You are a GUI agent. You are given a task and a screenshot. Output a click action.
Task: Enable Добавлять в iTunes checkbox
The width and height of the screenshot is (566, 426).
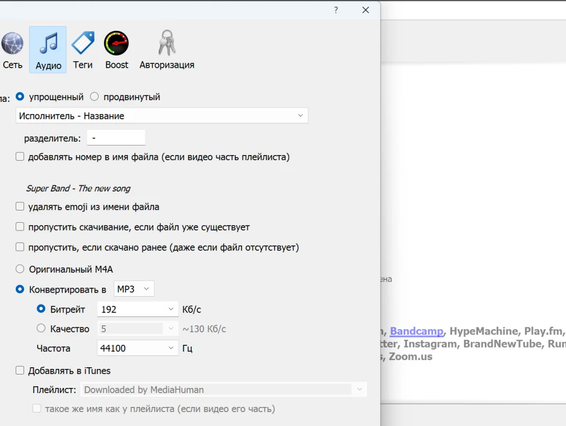pyautogui.click(x=20, y=371)
